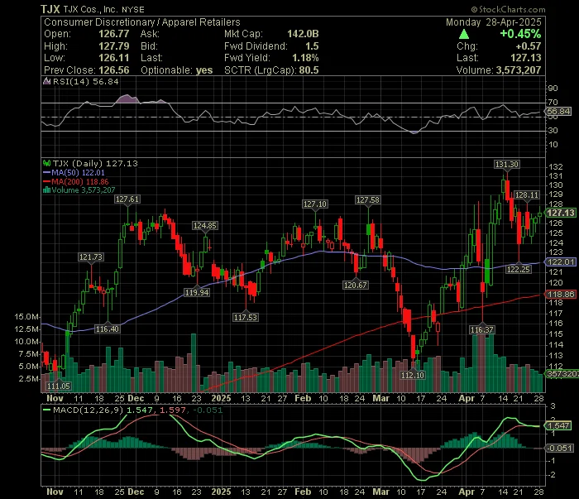
Task: Click the 127.58 price label near March
Action: click(x=367, y=200)
